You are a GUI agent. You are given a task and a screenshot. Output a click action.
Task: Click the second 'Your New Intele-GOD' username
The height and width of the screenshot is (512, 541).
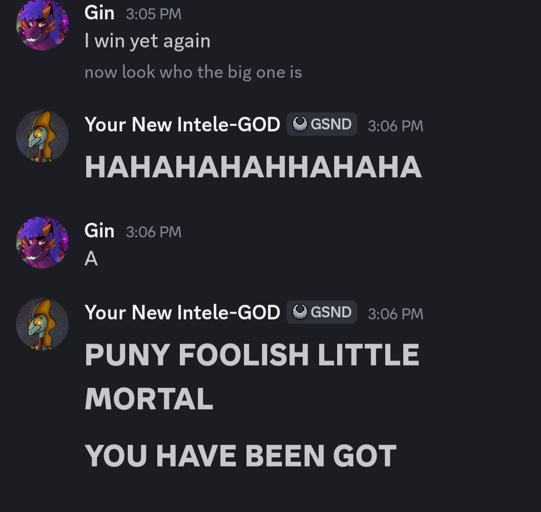pos(182,312)
